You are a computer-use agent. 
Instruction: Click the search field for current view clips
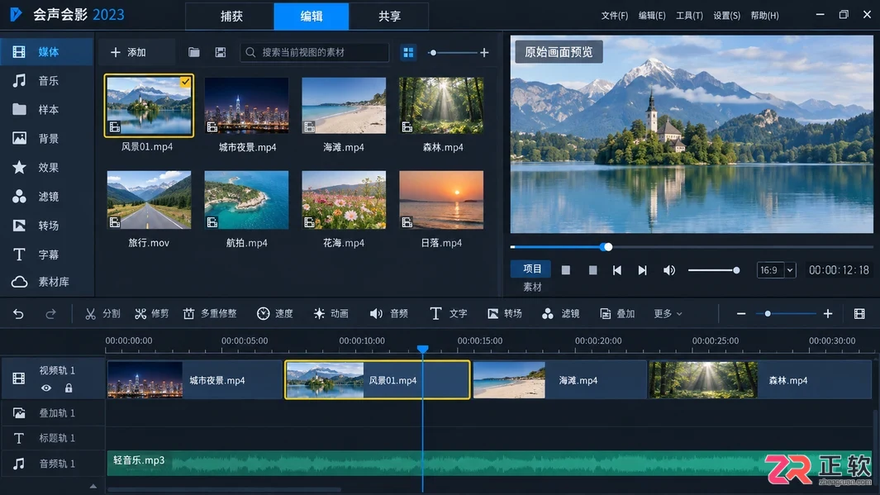coord(314,52)
